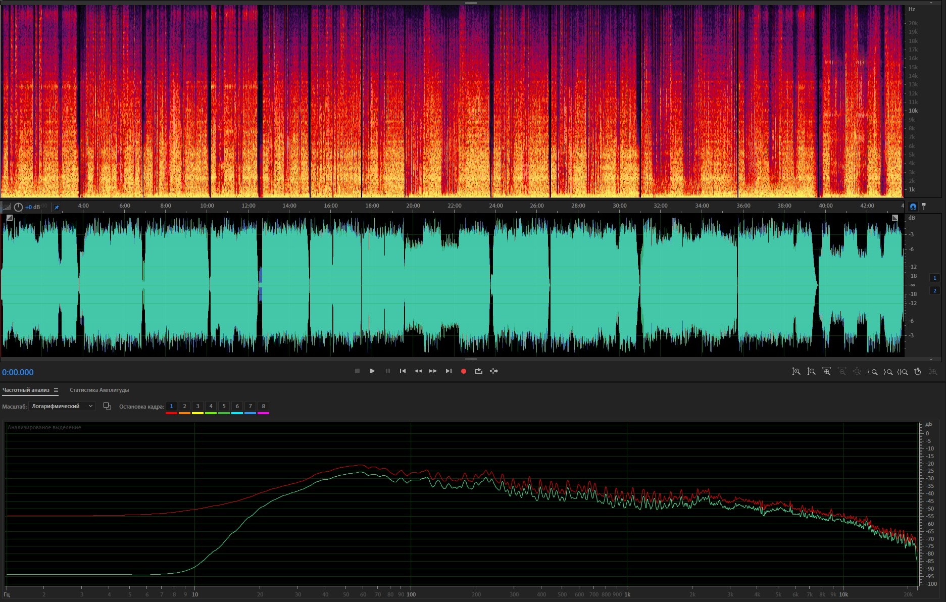Image resolution: width=946 pixels, height=602 pixels.
Task: Zoom in at selection out-point
Action: tap(887, 372)
